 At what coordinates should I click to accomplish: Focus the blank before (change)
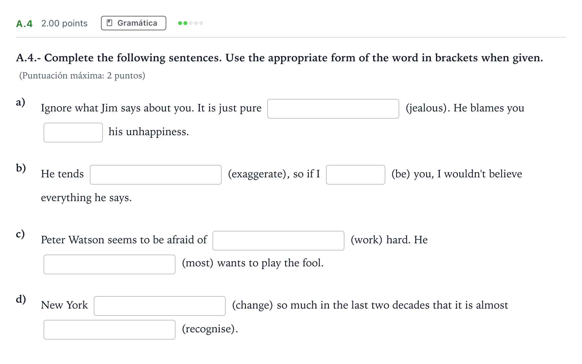[x=160, y=306]
